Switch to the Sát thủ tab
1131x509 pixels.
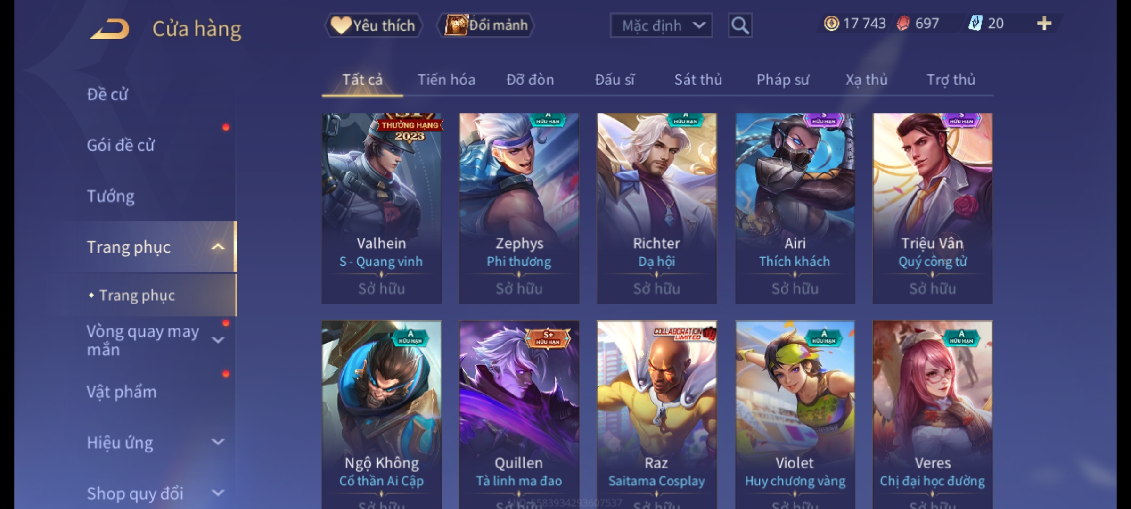tap(698, 80)
